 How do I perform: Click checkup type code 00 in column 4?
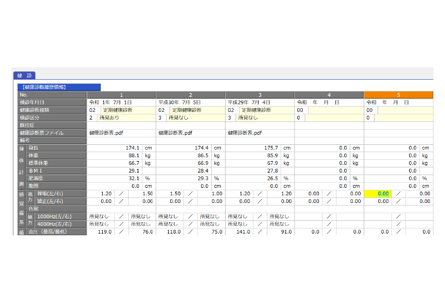(x=301, y=110)
